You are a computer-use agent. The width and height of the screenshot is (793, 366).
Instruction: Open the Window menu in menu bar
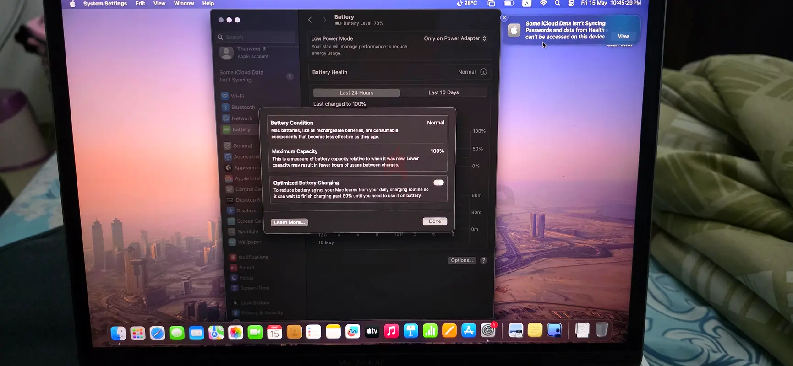(184, 3)
